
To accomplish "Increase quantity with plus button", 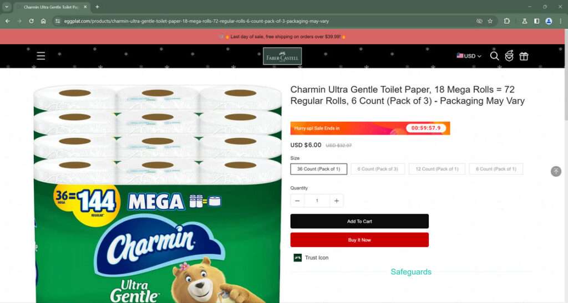I will tap(337, 201).
